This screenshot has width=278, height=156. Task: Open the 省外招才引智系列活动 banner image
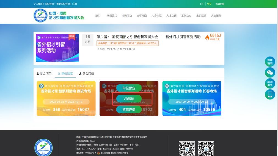(x=57, y=48)
